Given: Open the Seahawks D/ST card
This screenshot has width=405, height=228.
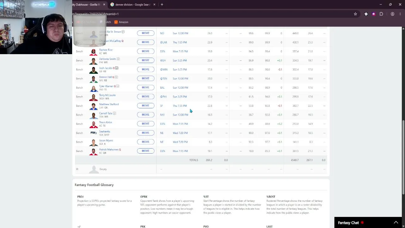Looking at the screenshot, I should coord(104,131).
